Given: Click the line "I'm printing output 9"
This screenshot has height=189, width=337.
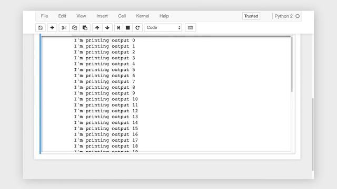Looking at the screenshot, I should tap(104, 93).
